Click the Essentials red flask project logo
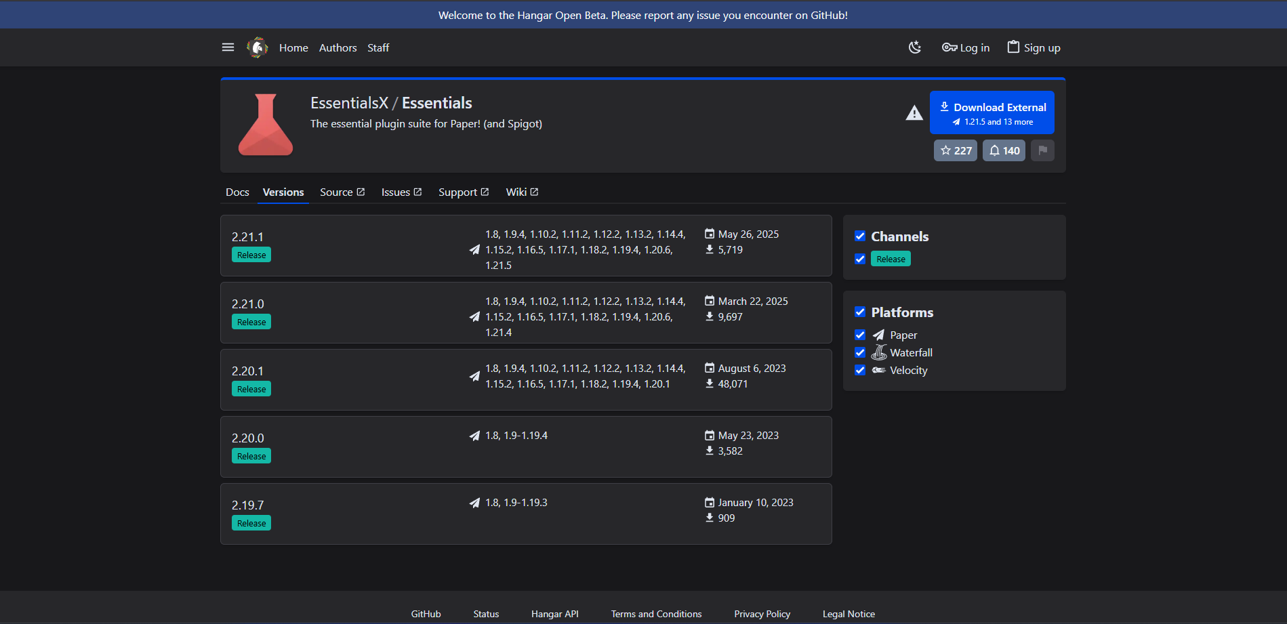This screenshot has width=1287, height=624. click(266, 125)
